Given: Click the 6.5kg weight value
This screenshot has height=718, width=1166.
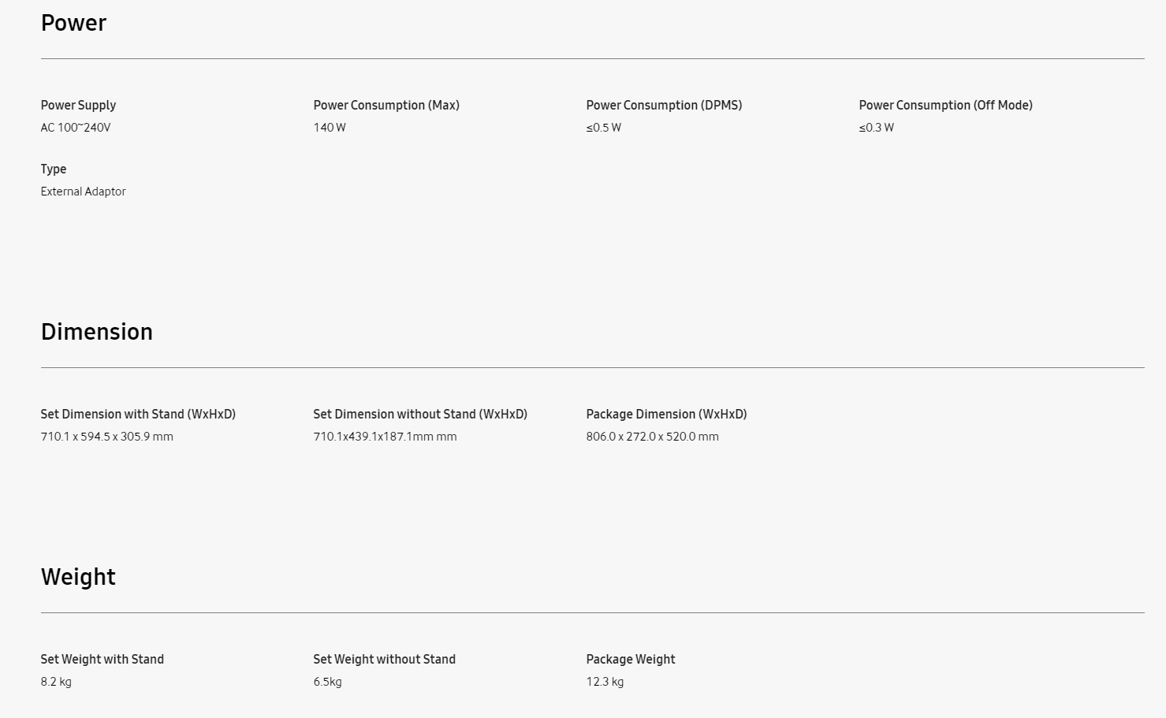Looking at the screenshot, I should pyautogui.click(x=328, y=682).
